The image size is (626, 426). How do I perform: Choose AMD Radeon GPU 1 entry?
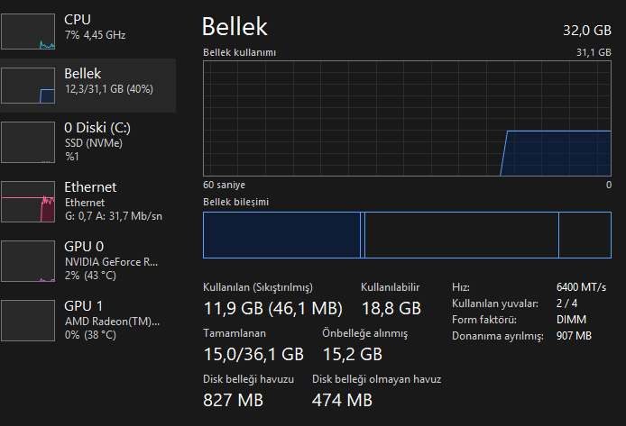coord(87,321)
